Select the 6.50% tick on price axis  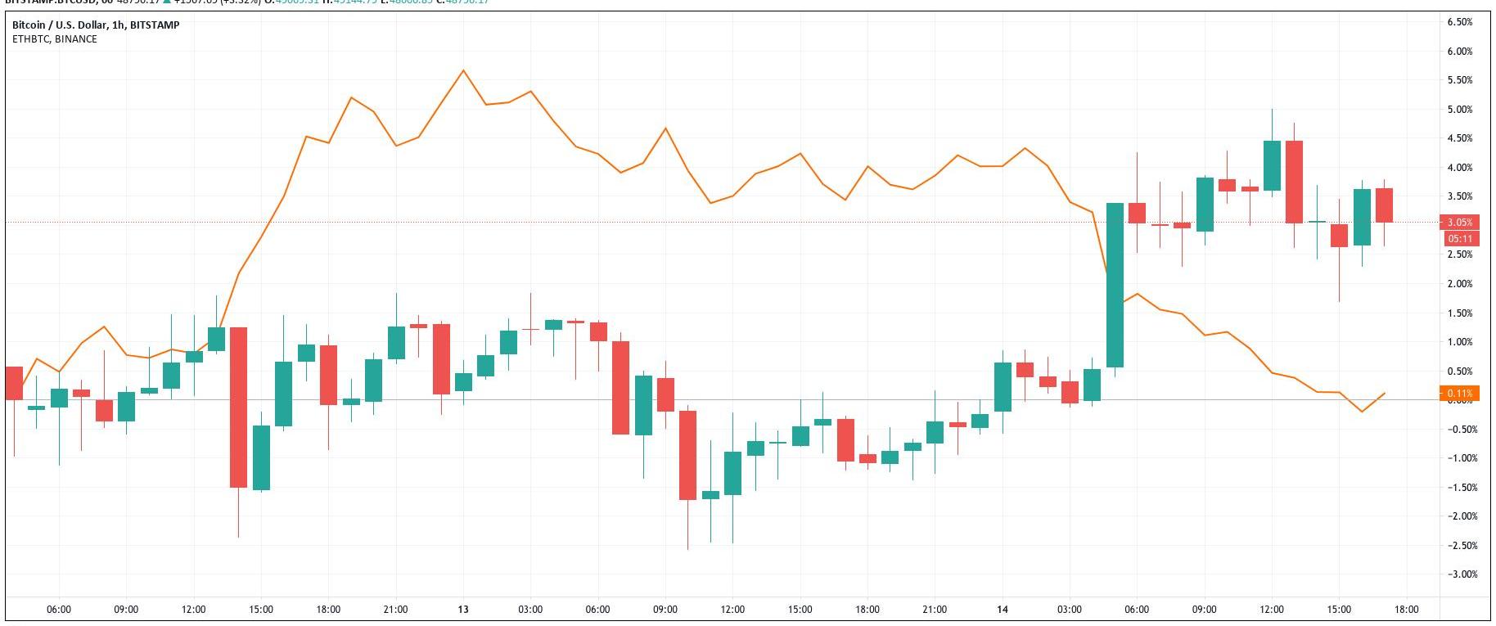click(1460, 22)
